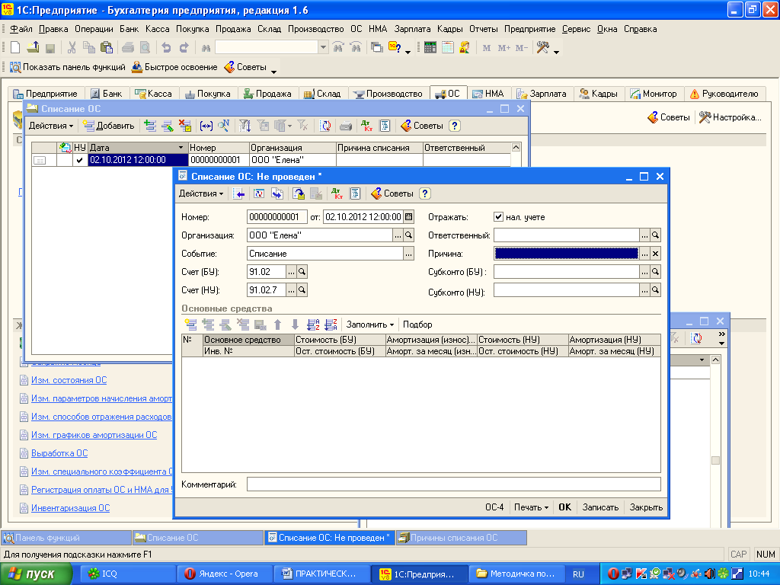Click Быстрое освоение toolbar button

click(x=174, y=67)
